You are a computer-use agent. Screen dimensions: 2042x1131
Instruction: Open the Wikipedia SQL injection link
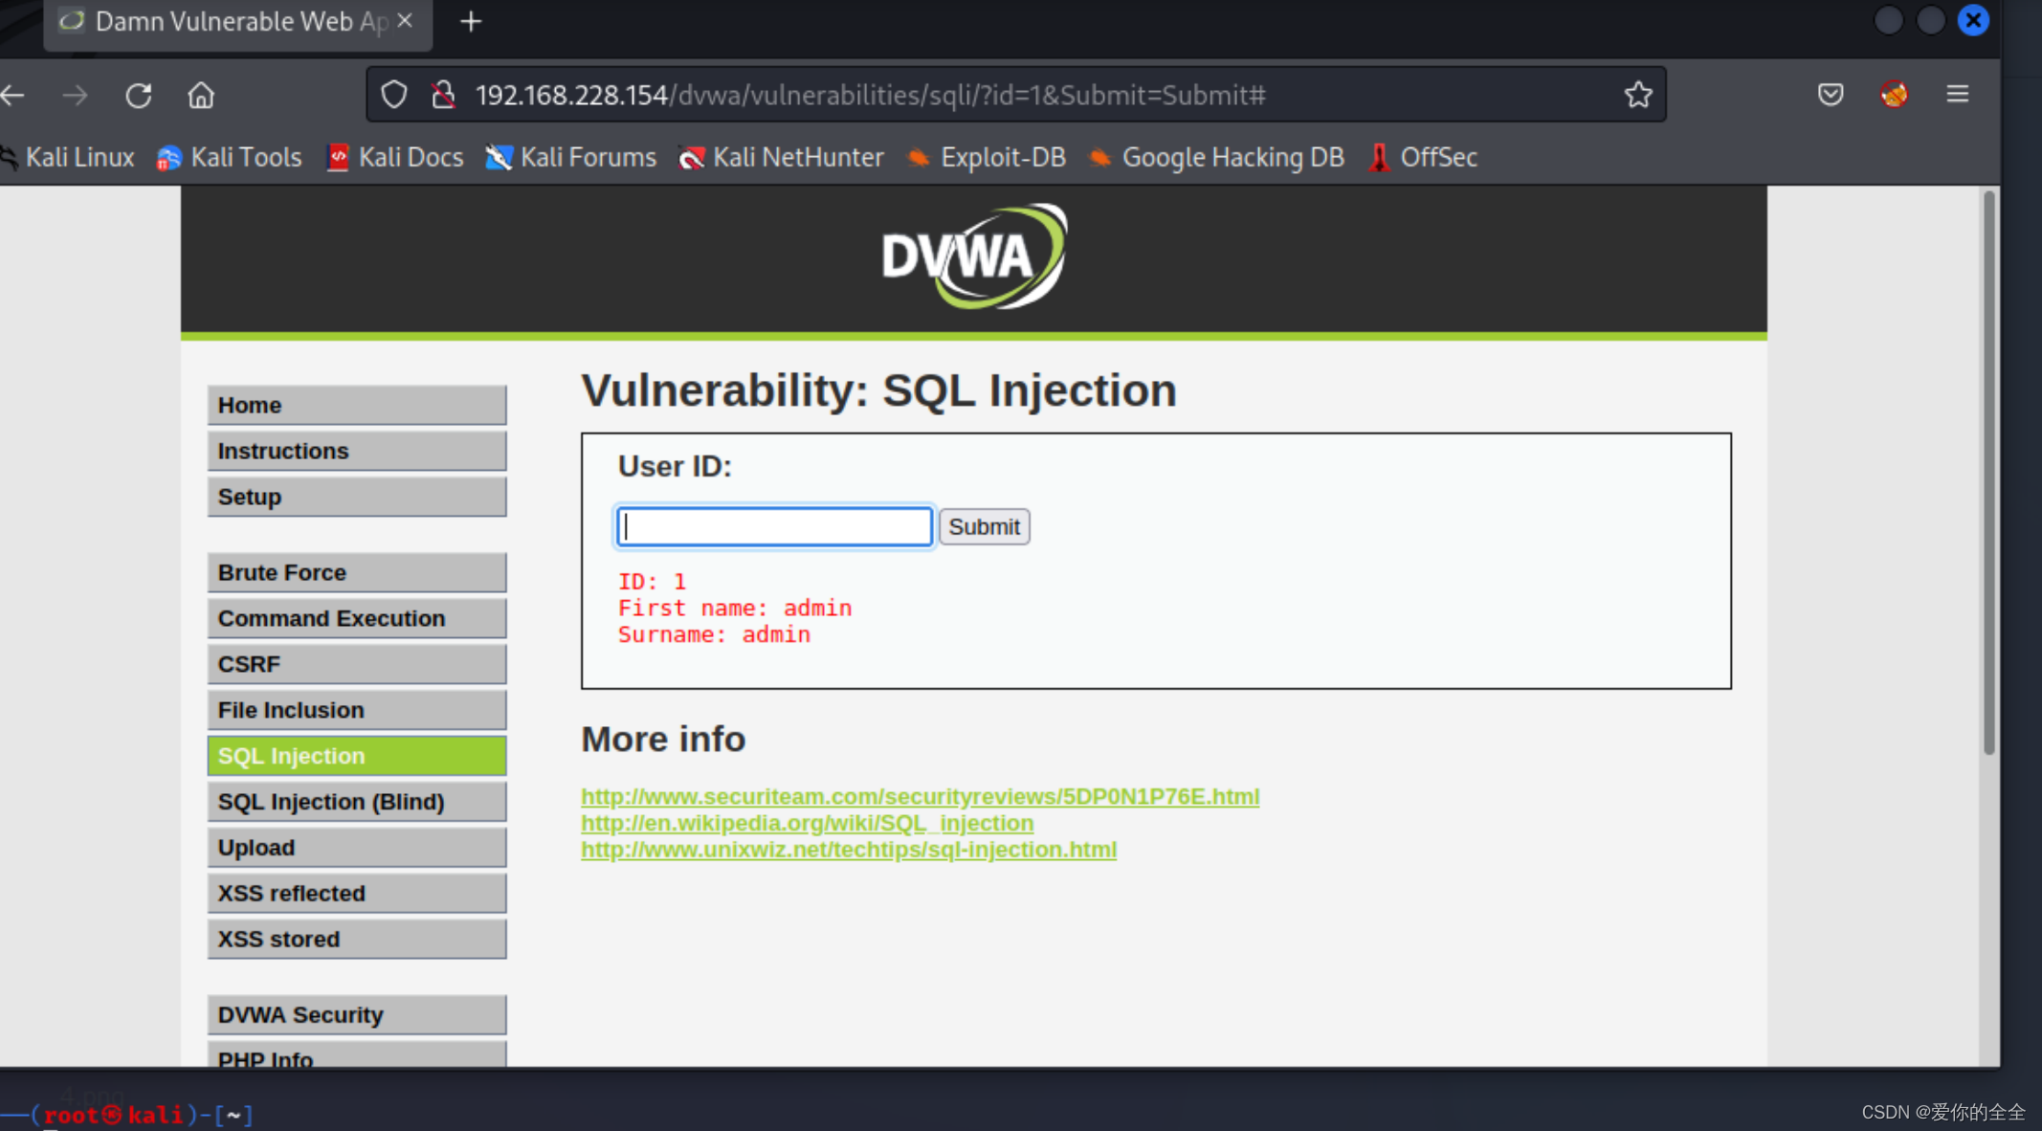tap(807, 823)
